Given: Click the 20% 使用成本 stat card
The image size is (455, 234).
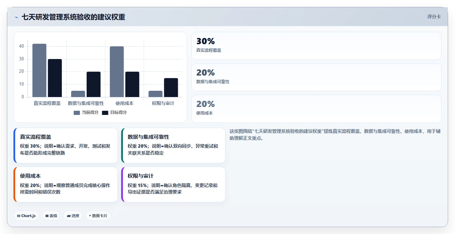Looking at the screenshot, I should click(x=316, y=109).
